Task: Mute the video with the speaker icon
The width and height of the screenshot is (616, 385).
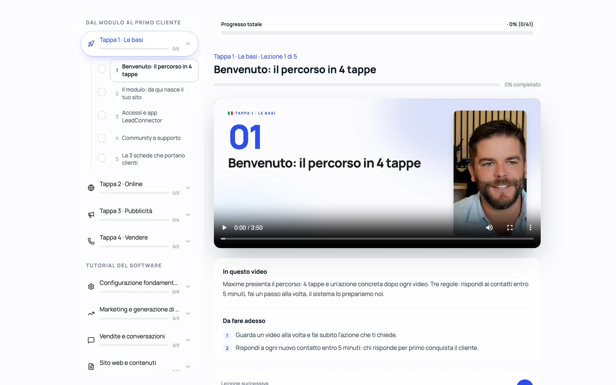Action: [489, 228]
